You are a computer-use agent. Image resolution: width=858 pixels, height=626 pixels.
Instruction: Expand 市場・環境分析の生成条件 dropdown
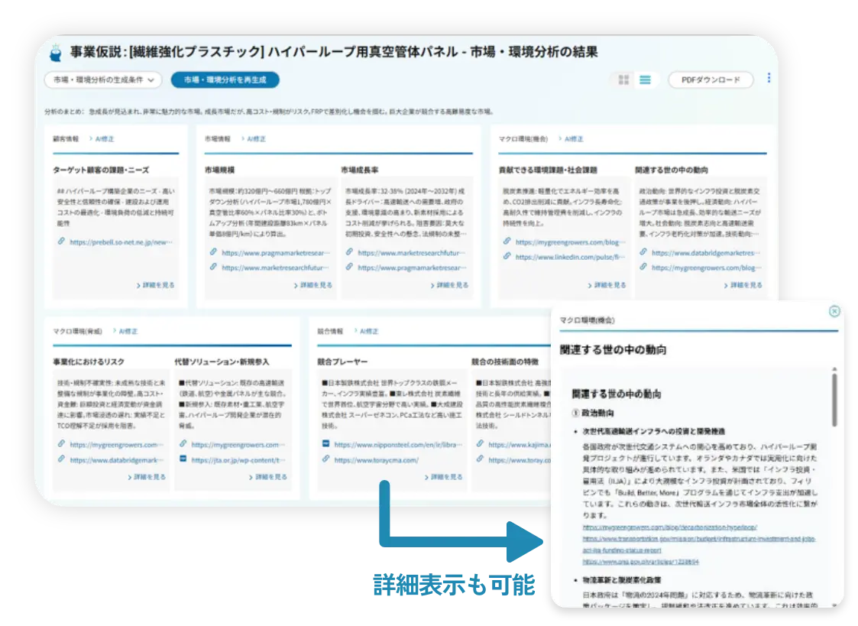point(103,80)
